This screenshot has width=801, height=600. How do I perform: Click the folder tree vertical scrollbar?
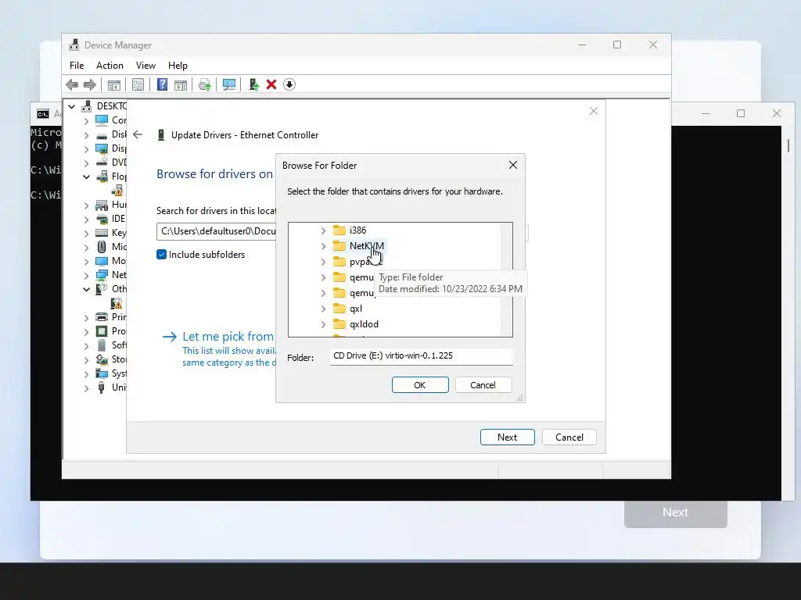click(506, 279)
